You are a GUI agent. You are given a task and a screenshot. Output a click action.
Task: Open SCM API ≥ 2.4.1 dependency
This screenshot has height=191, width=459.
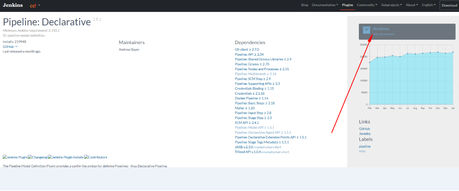tap(247, 122)
